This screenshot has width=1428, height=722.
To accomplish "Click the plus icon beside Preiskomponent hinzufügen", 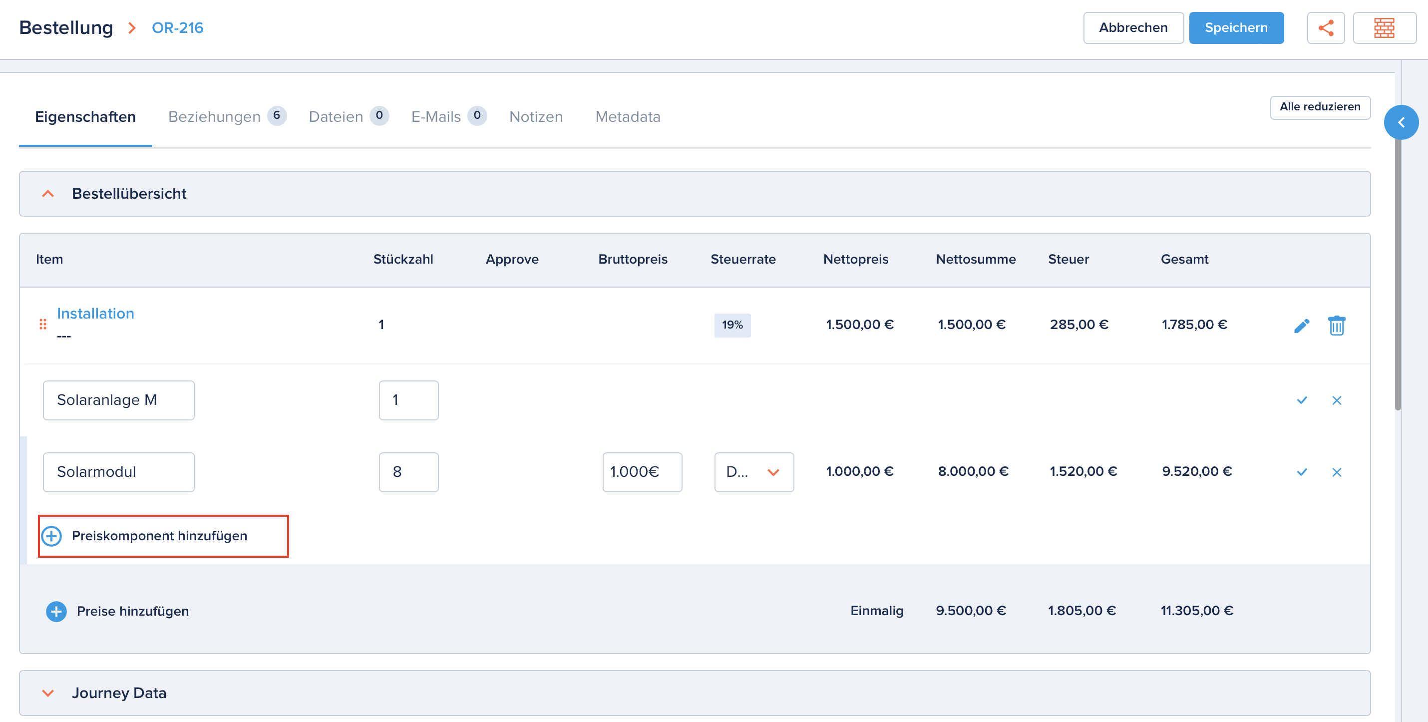I will [x=51, y=536].
